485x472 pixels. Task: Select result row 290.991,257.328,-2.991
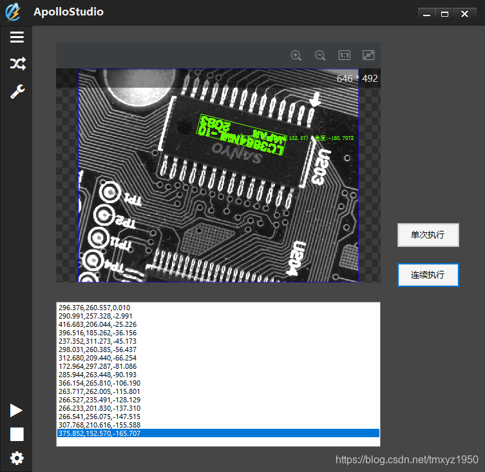click(x=218, y=316)
